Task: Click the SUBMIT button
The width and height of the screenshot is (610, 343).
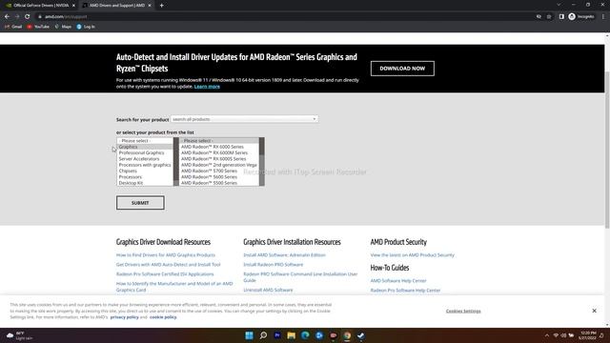Action: pos(140,203)
